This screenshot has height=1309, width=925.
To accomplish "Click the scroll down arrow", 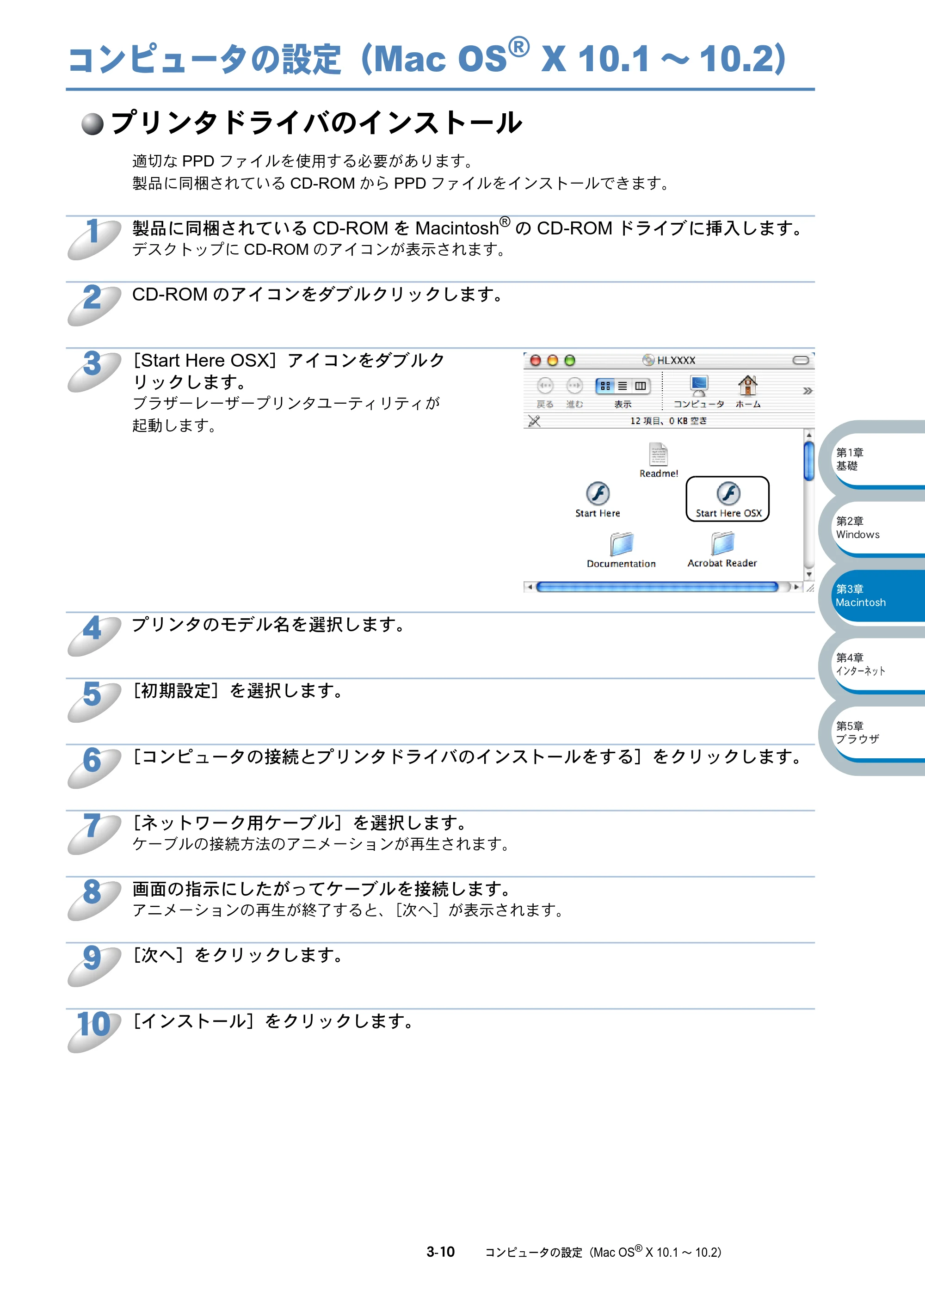I will tap(808, 575).
